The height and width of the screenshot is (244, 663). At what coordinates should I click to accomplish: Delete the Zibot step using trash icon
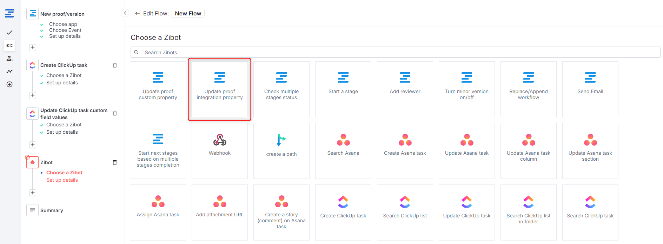coord(114,162)
